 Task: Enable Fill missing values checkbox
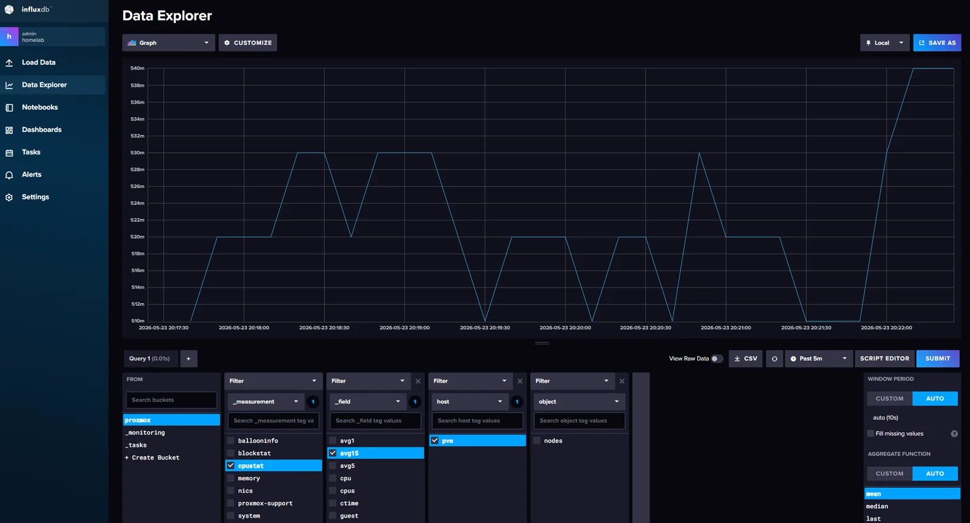click(871, 433)
